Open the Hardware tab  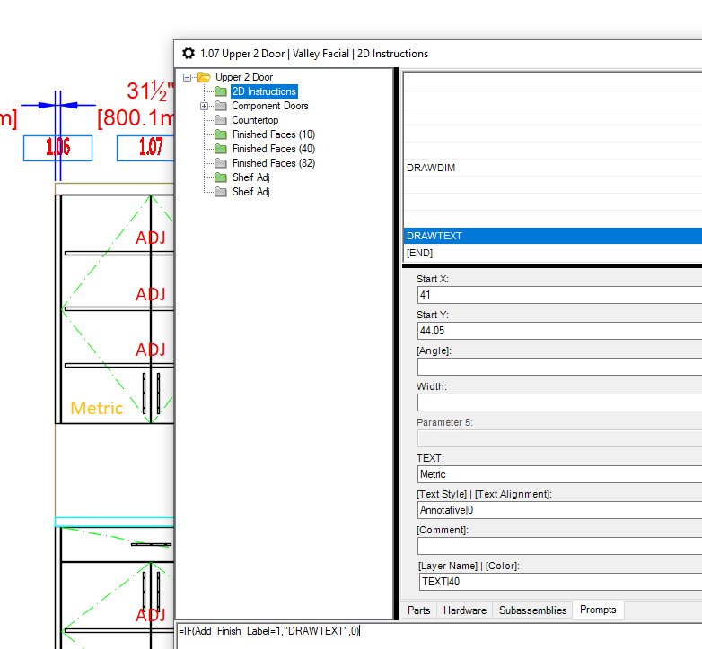point(465,610)
